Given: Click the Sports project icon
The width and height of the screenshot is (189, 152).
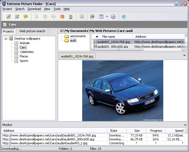Looking at the screenshot, I should 16,61.
